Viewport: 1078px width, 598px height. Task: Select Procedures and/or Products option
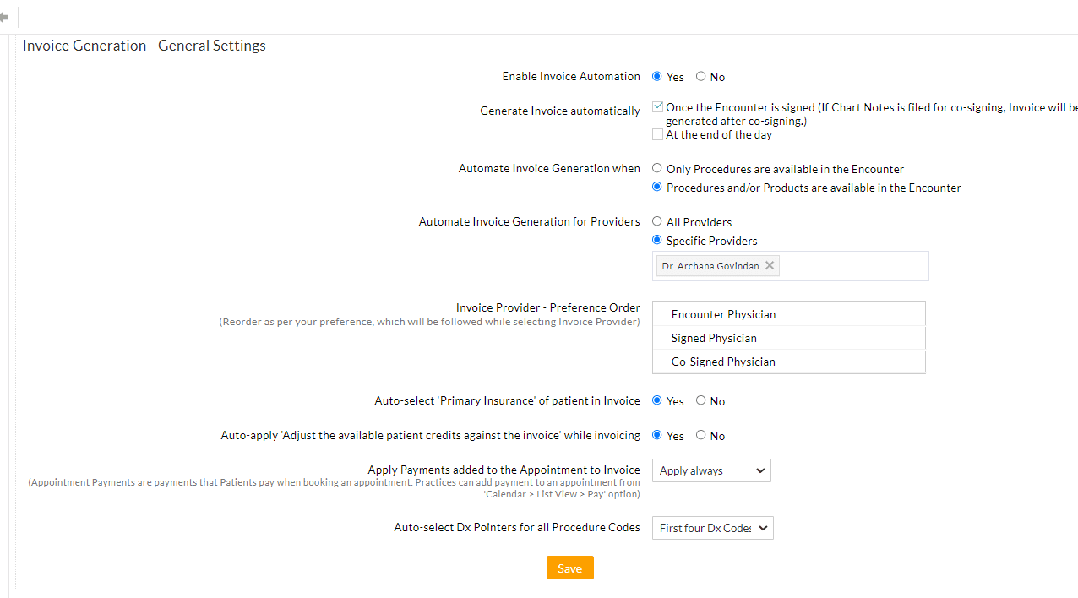click(656, 186)
